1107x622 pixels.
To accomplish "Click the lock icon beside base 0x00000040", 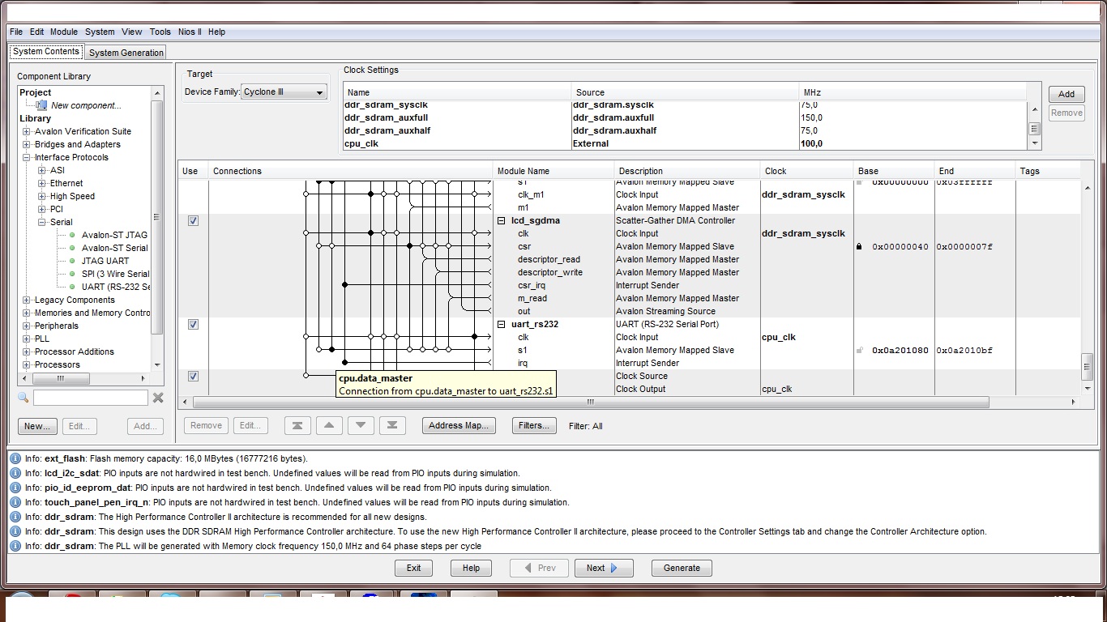I will click(859, 246).
